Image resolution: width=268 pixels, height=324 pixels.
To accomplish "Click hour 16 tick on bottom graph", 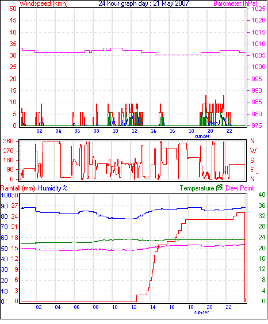I will 172,307.
